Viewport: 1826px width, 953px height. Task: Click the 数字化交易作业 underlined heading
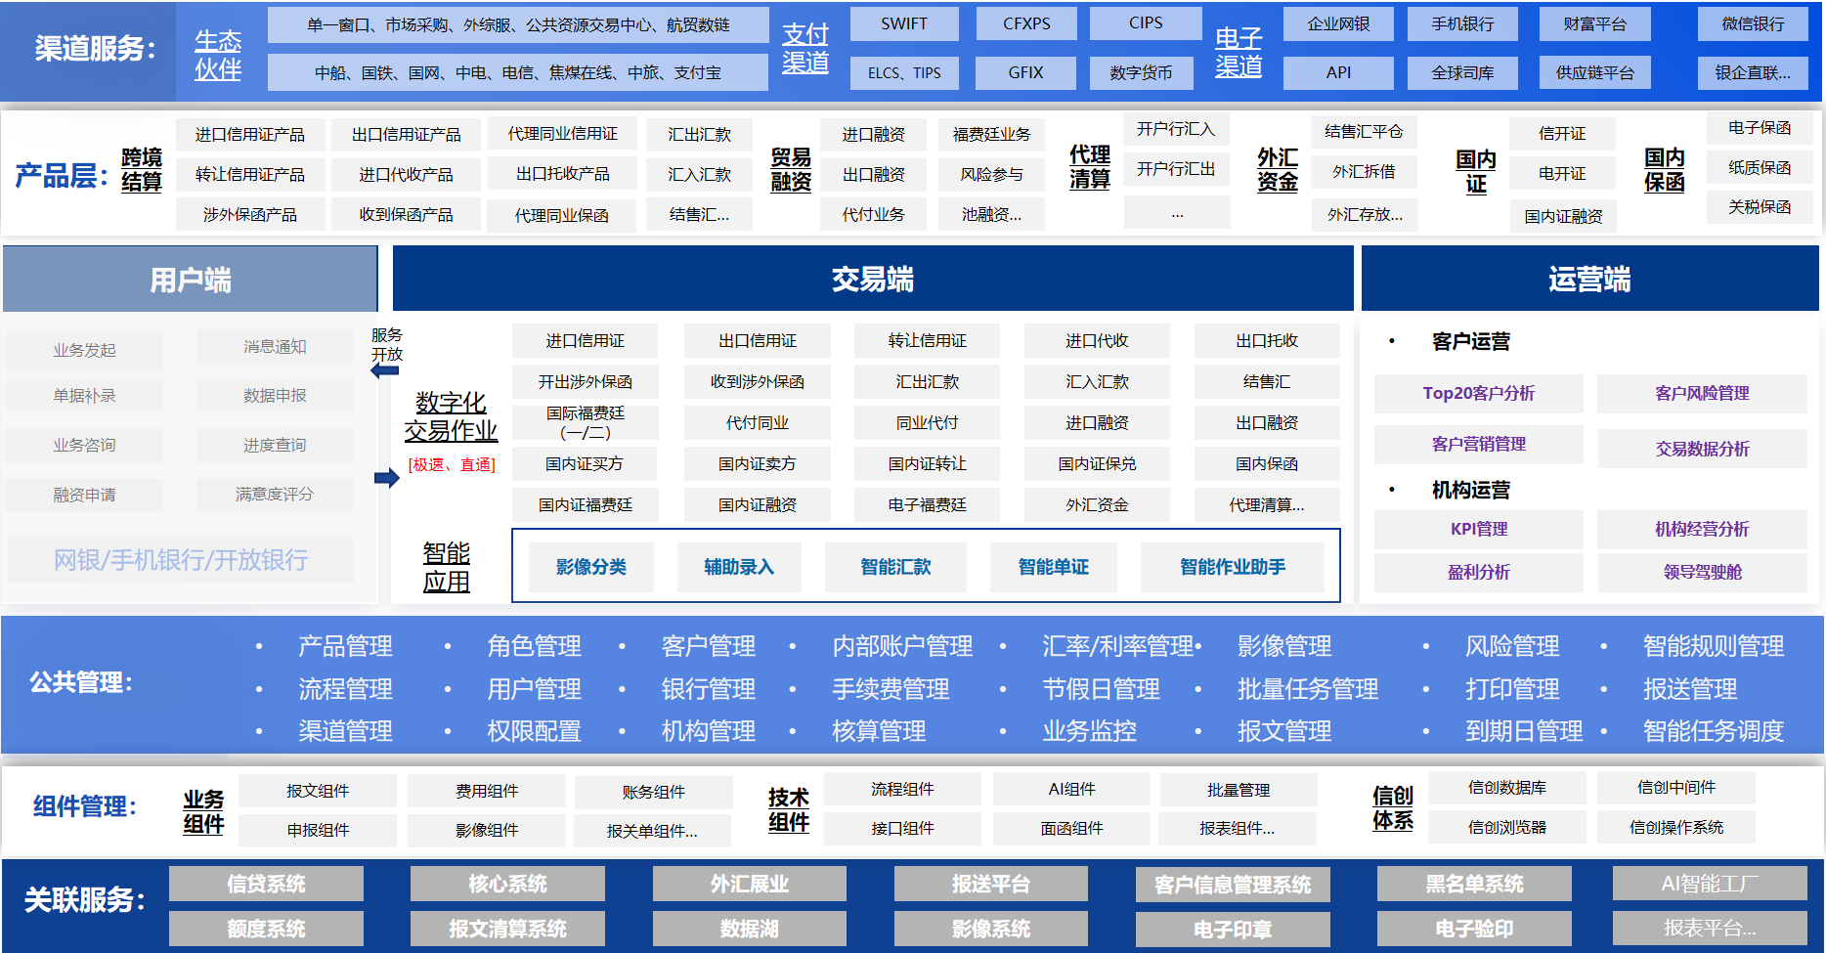(451, 416)
